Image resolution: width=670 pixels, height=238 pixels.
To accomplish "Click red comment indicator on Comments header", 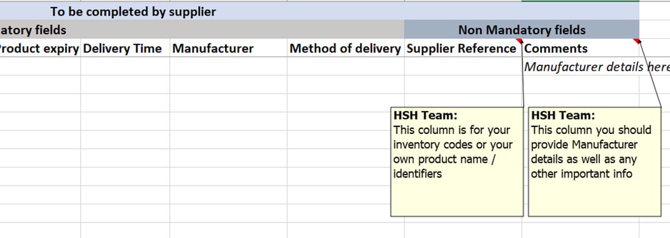I will point(636,41).
